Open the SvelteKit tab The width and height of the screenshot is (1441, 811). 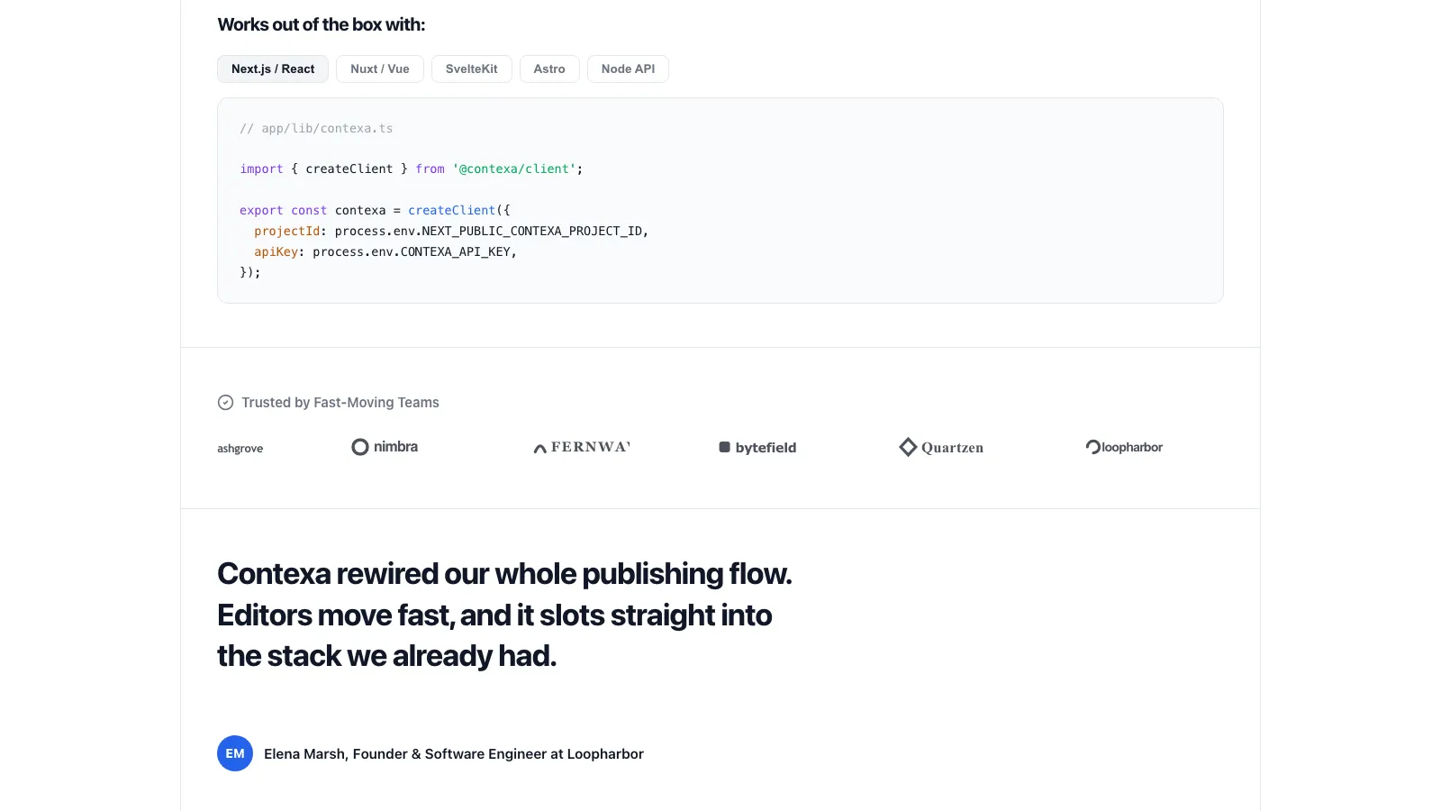point(472,69)
